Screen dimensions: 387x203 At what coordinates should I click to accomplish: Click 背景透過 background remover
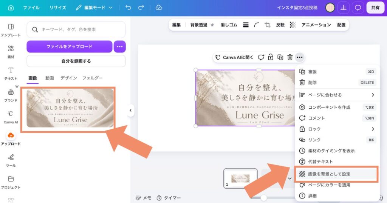click(x=202, y=25)
